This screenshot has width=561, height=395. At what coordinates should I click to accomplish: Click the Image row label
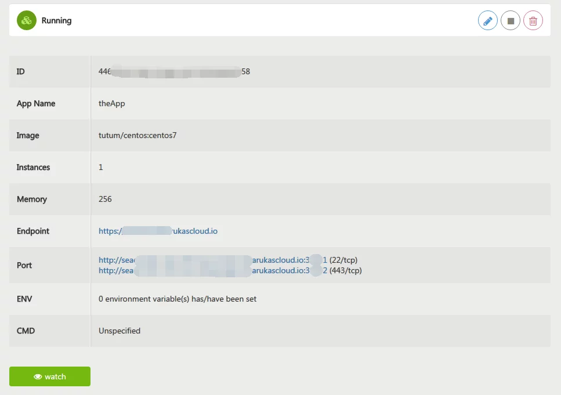coord(28,135)
